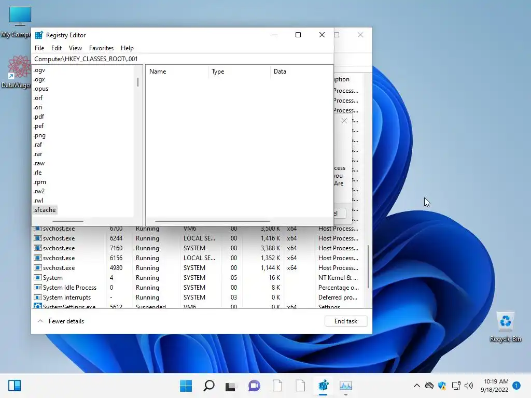This screenshot has height=398, width=531.
Task: Select the .sfcache registry key
Action: pos(45,210)
